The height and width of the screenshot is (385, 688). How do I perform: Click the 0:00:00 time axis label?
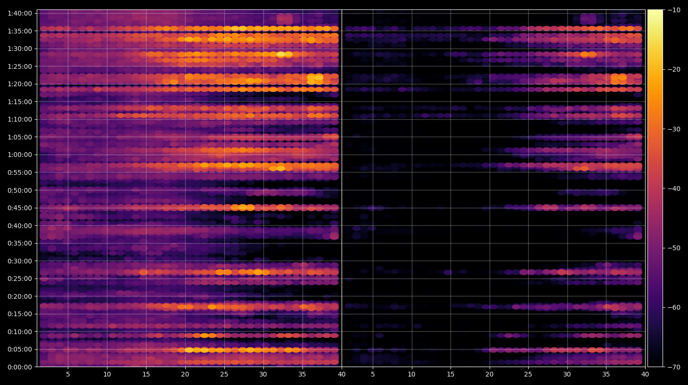[x=20, y=367]
